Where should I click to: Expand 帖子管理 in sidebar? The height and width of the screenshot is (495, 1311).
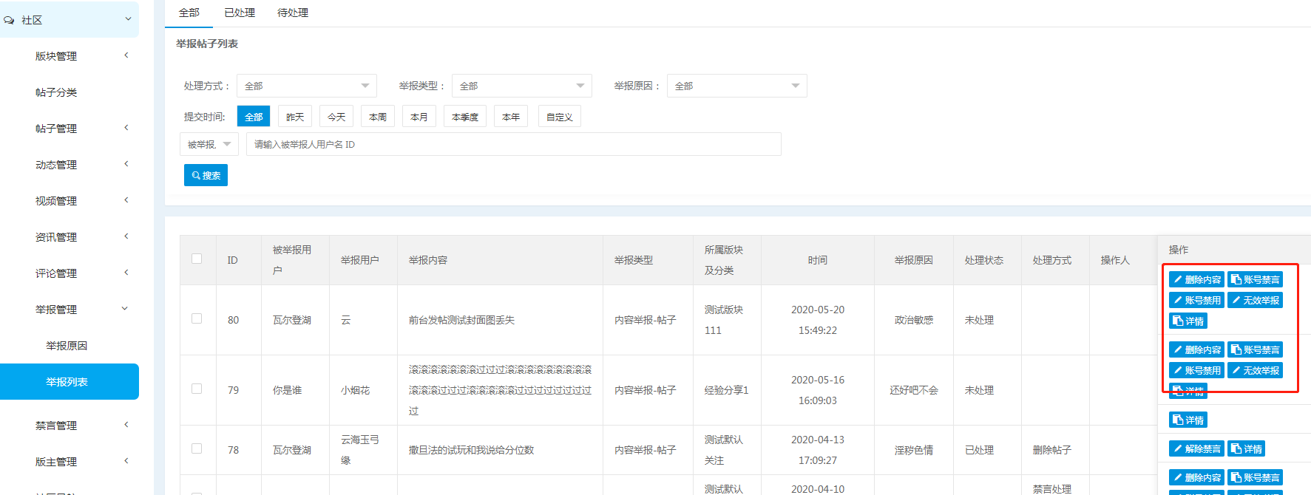(70, 129)
